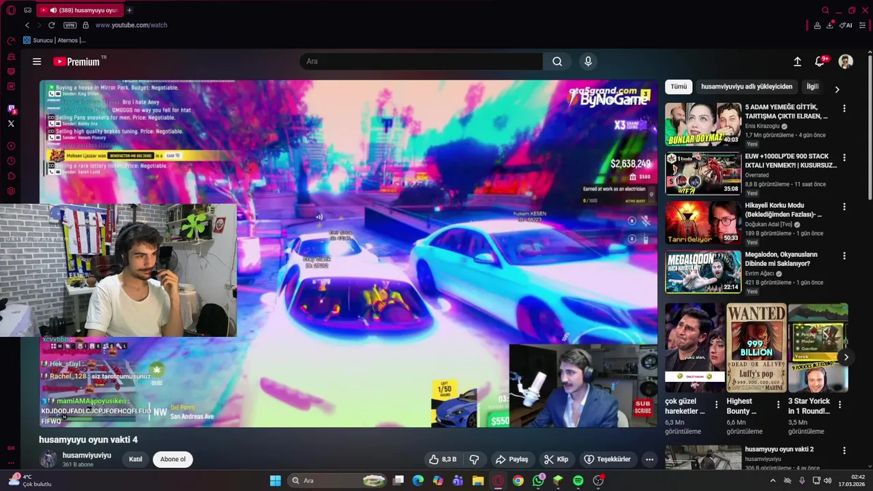Open the YouTube upload/create icon
The width and height of the screenshot is (873, 491).
point(797,61)
